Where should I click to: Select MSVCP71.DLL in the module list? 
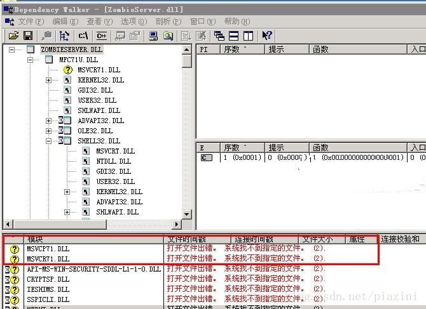pyautogui.click(x=48, y=249)
